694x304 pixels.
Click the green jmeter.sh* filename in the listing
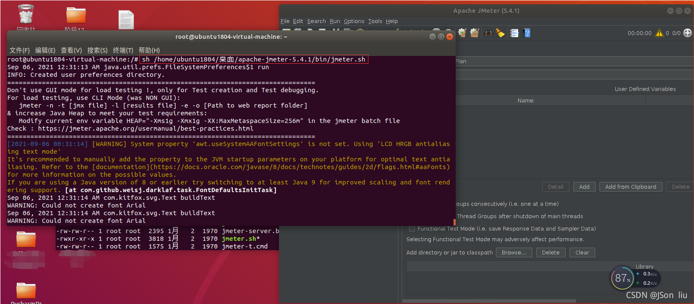pyautogui.click(x=240, y=239)
